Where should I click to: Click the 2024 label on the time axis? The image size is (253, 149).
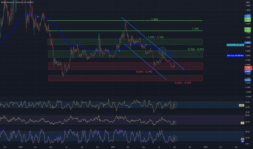point(205,147)
